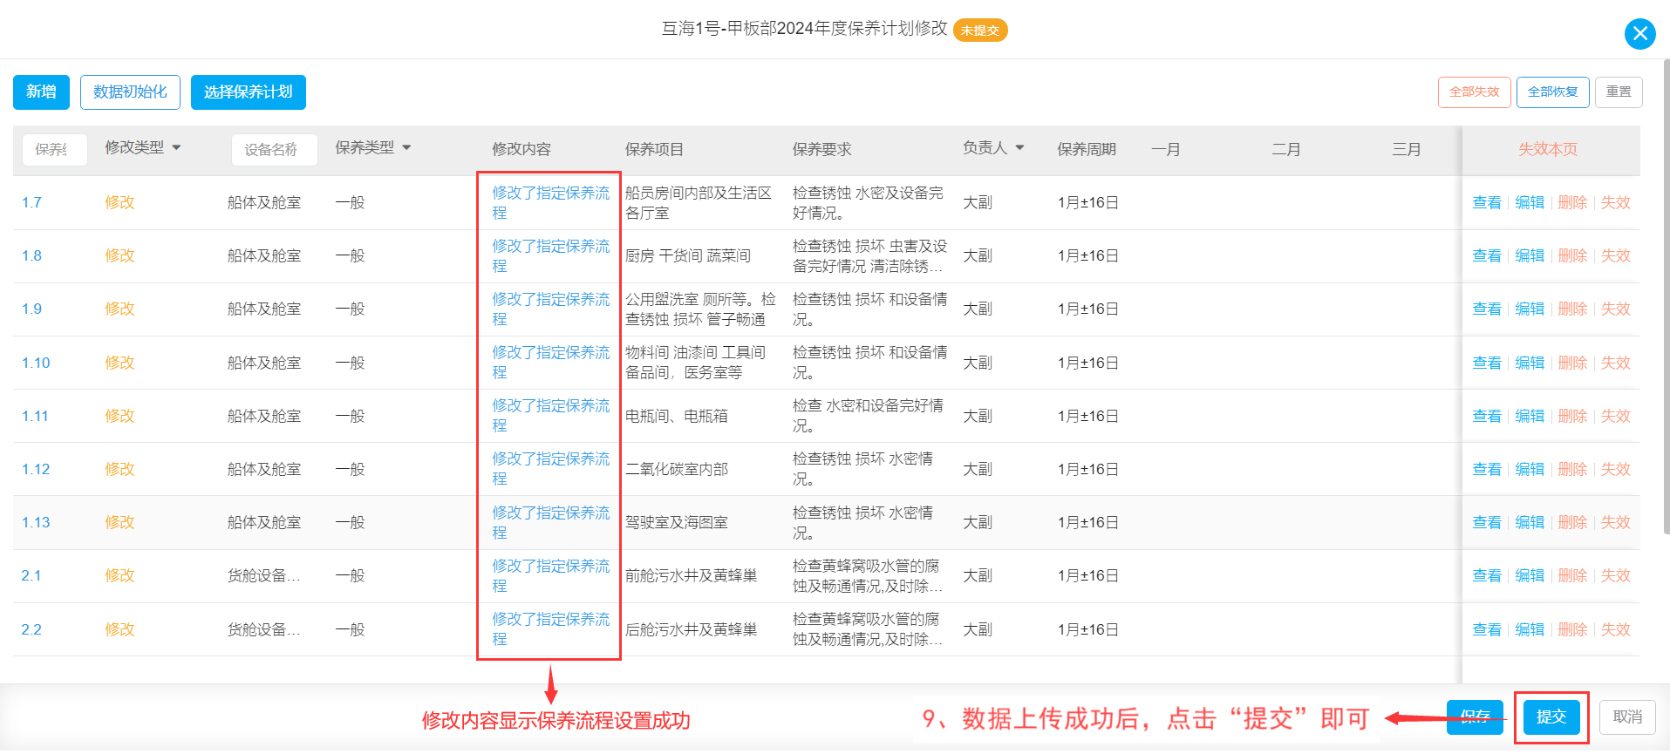Click 未提交 status badge
The height and width of the screenshot is (754, 1670).
980,31
